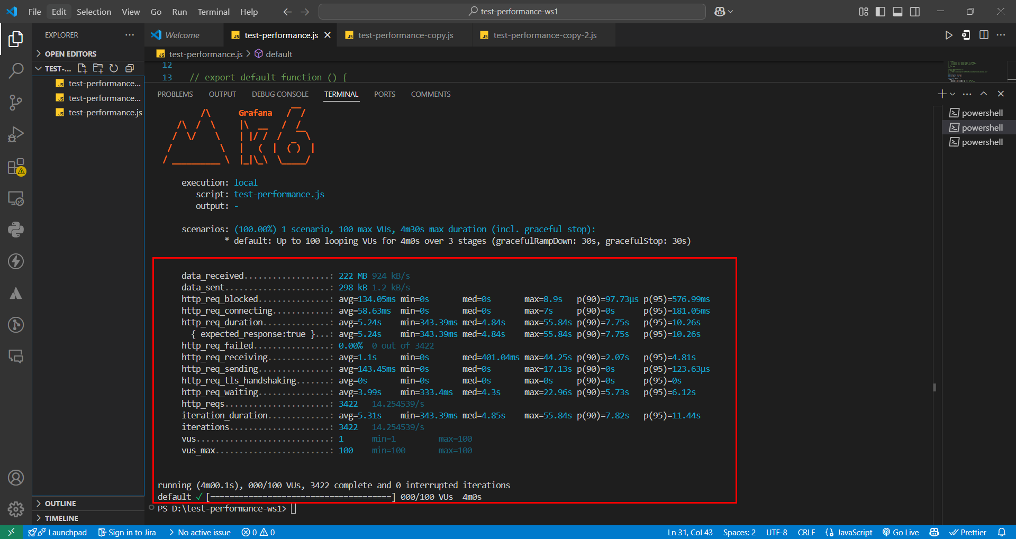Close the test-performance.js editor tab

click(328, 35)
